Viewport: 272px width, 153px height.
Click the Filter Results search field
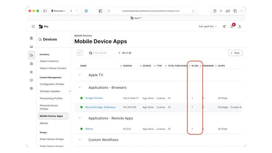point(101,53)
